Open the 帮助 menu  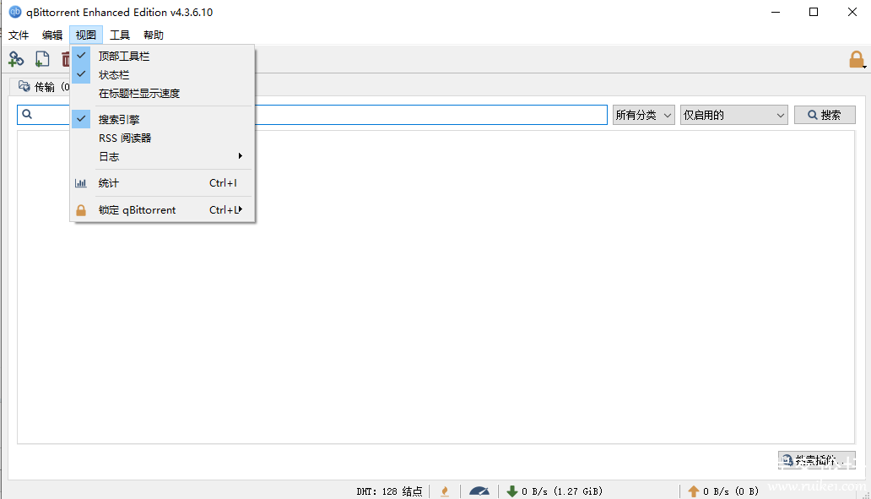[x=154, y=35]
